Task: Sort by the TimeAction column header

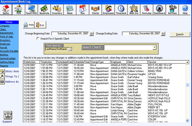Action: pyautogui.click(x=48, y=62)
